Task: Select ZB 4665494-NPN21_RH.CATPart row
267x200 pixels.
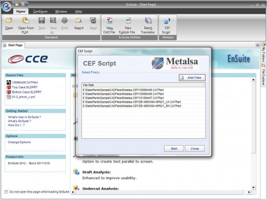Action: [143, 106]
